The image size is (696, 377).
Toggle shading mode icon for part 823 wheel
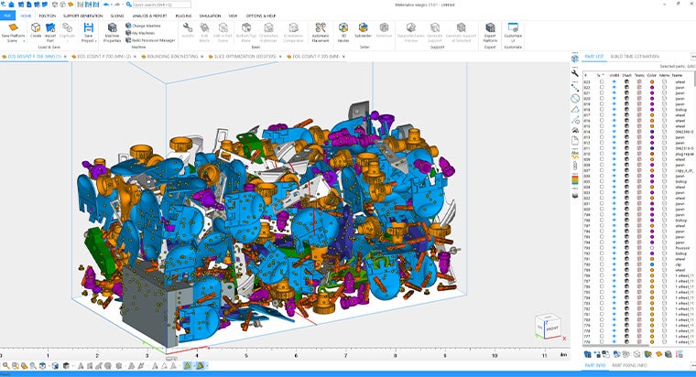(x=626, y=81)
